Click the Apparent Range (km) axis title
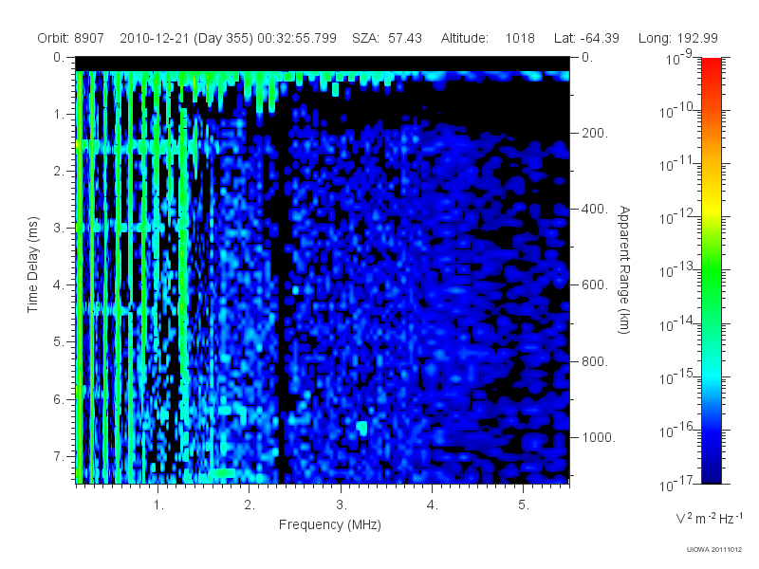759x569 pixels. [x=624, y=269]
